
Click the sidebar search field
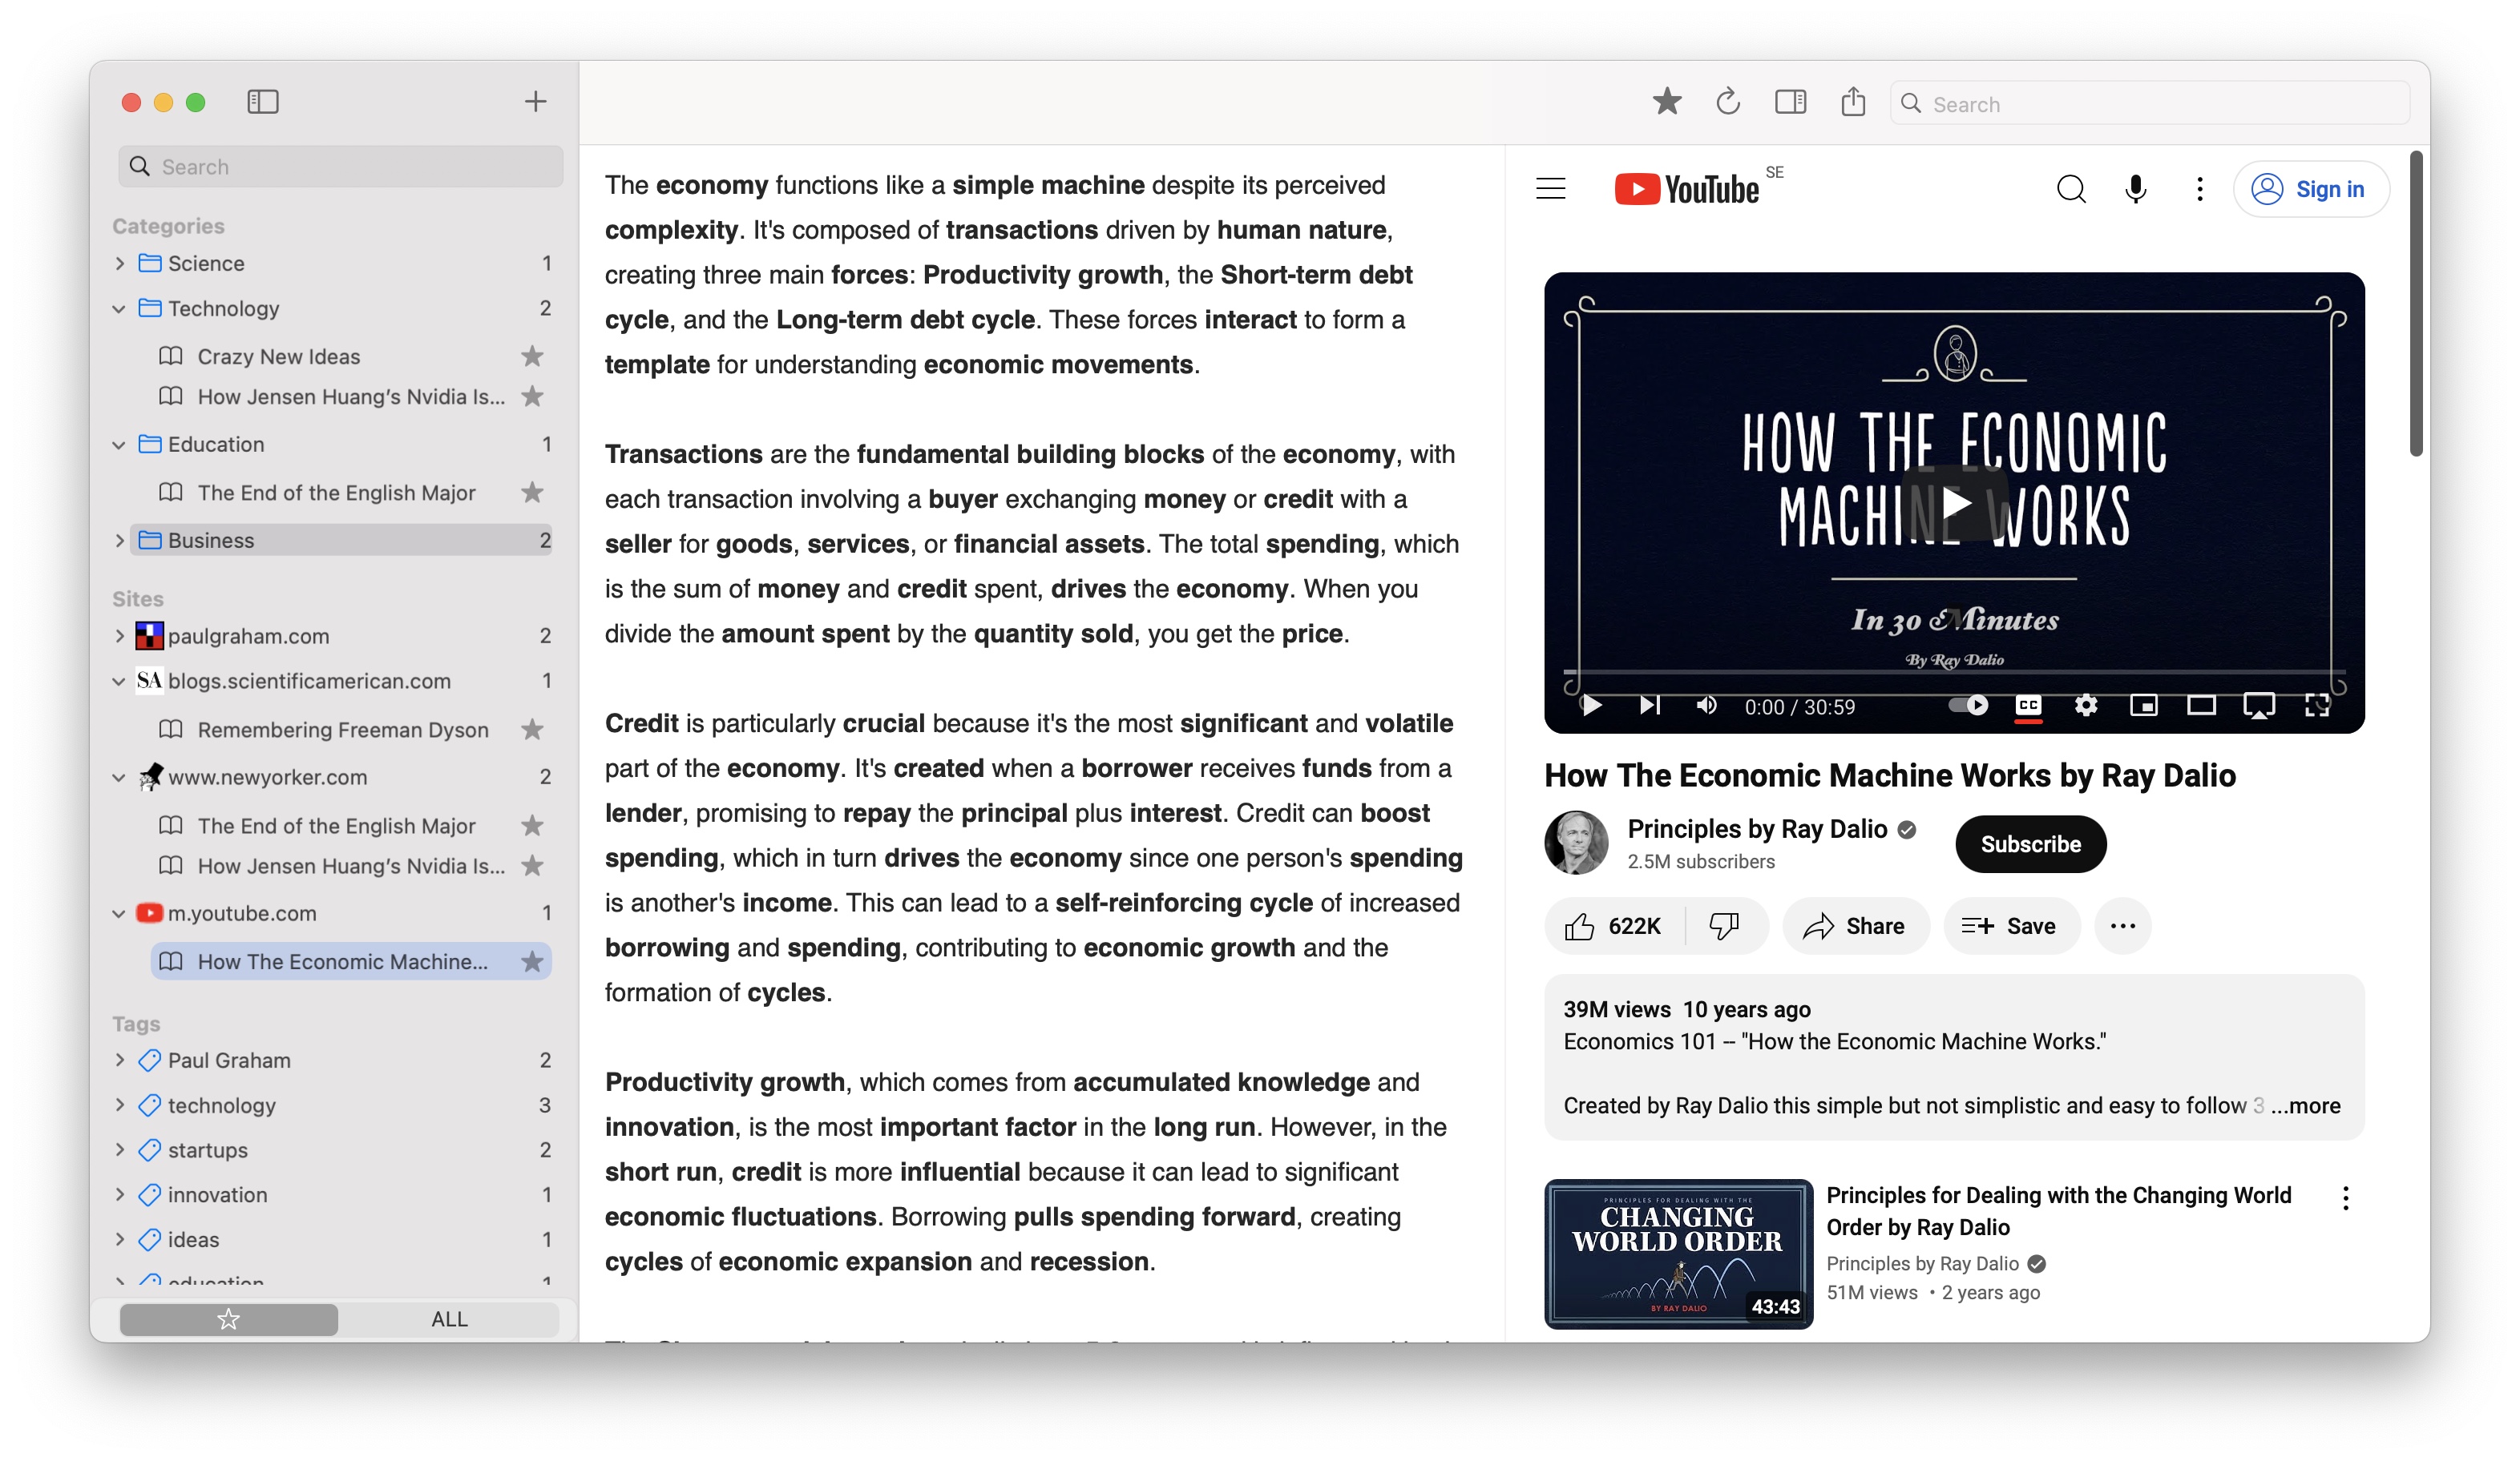coord(339,166)
